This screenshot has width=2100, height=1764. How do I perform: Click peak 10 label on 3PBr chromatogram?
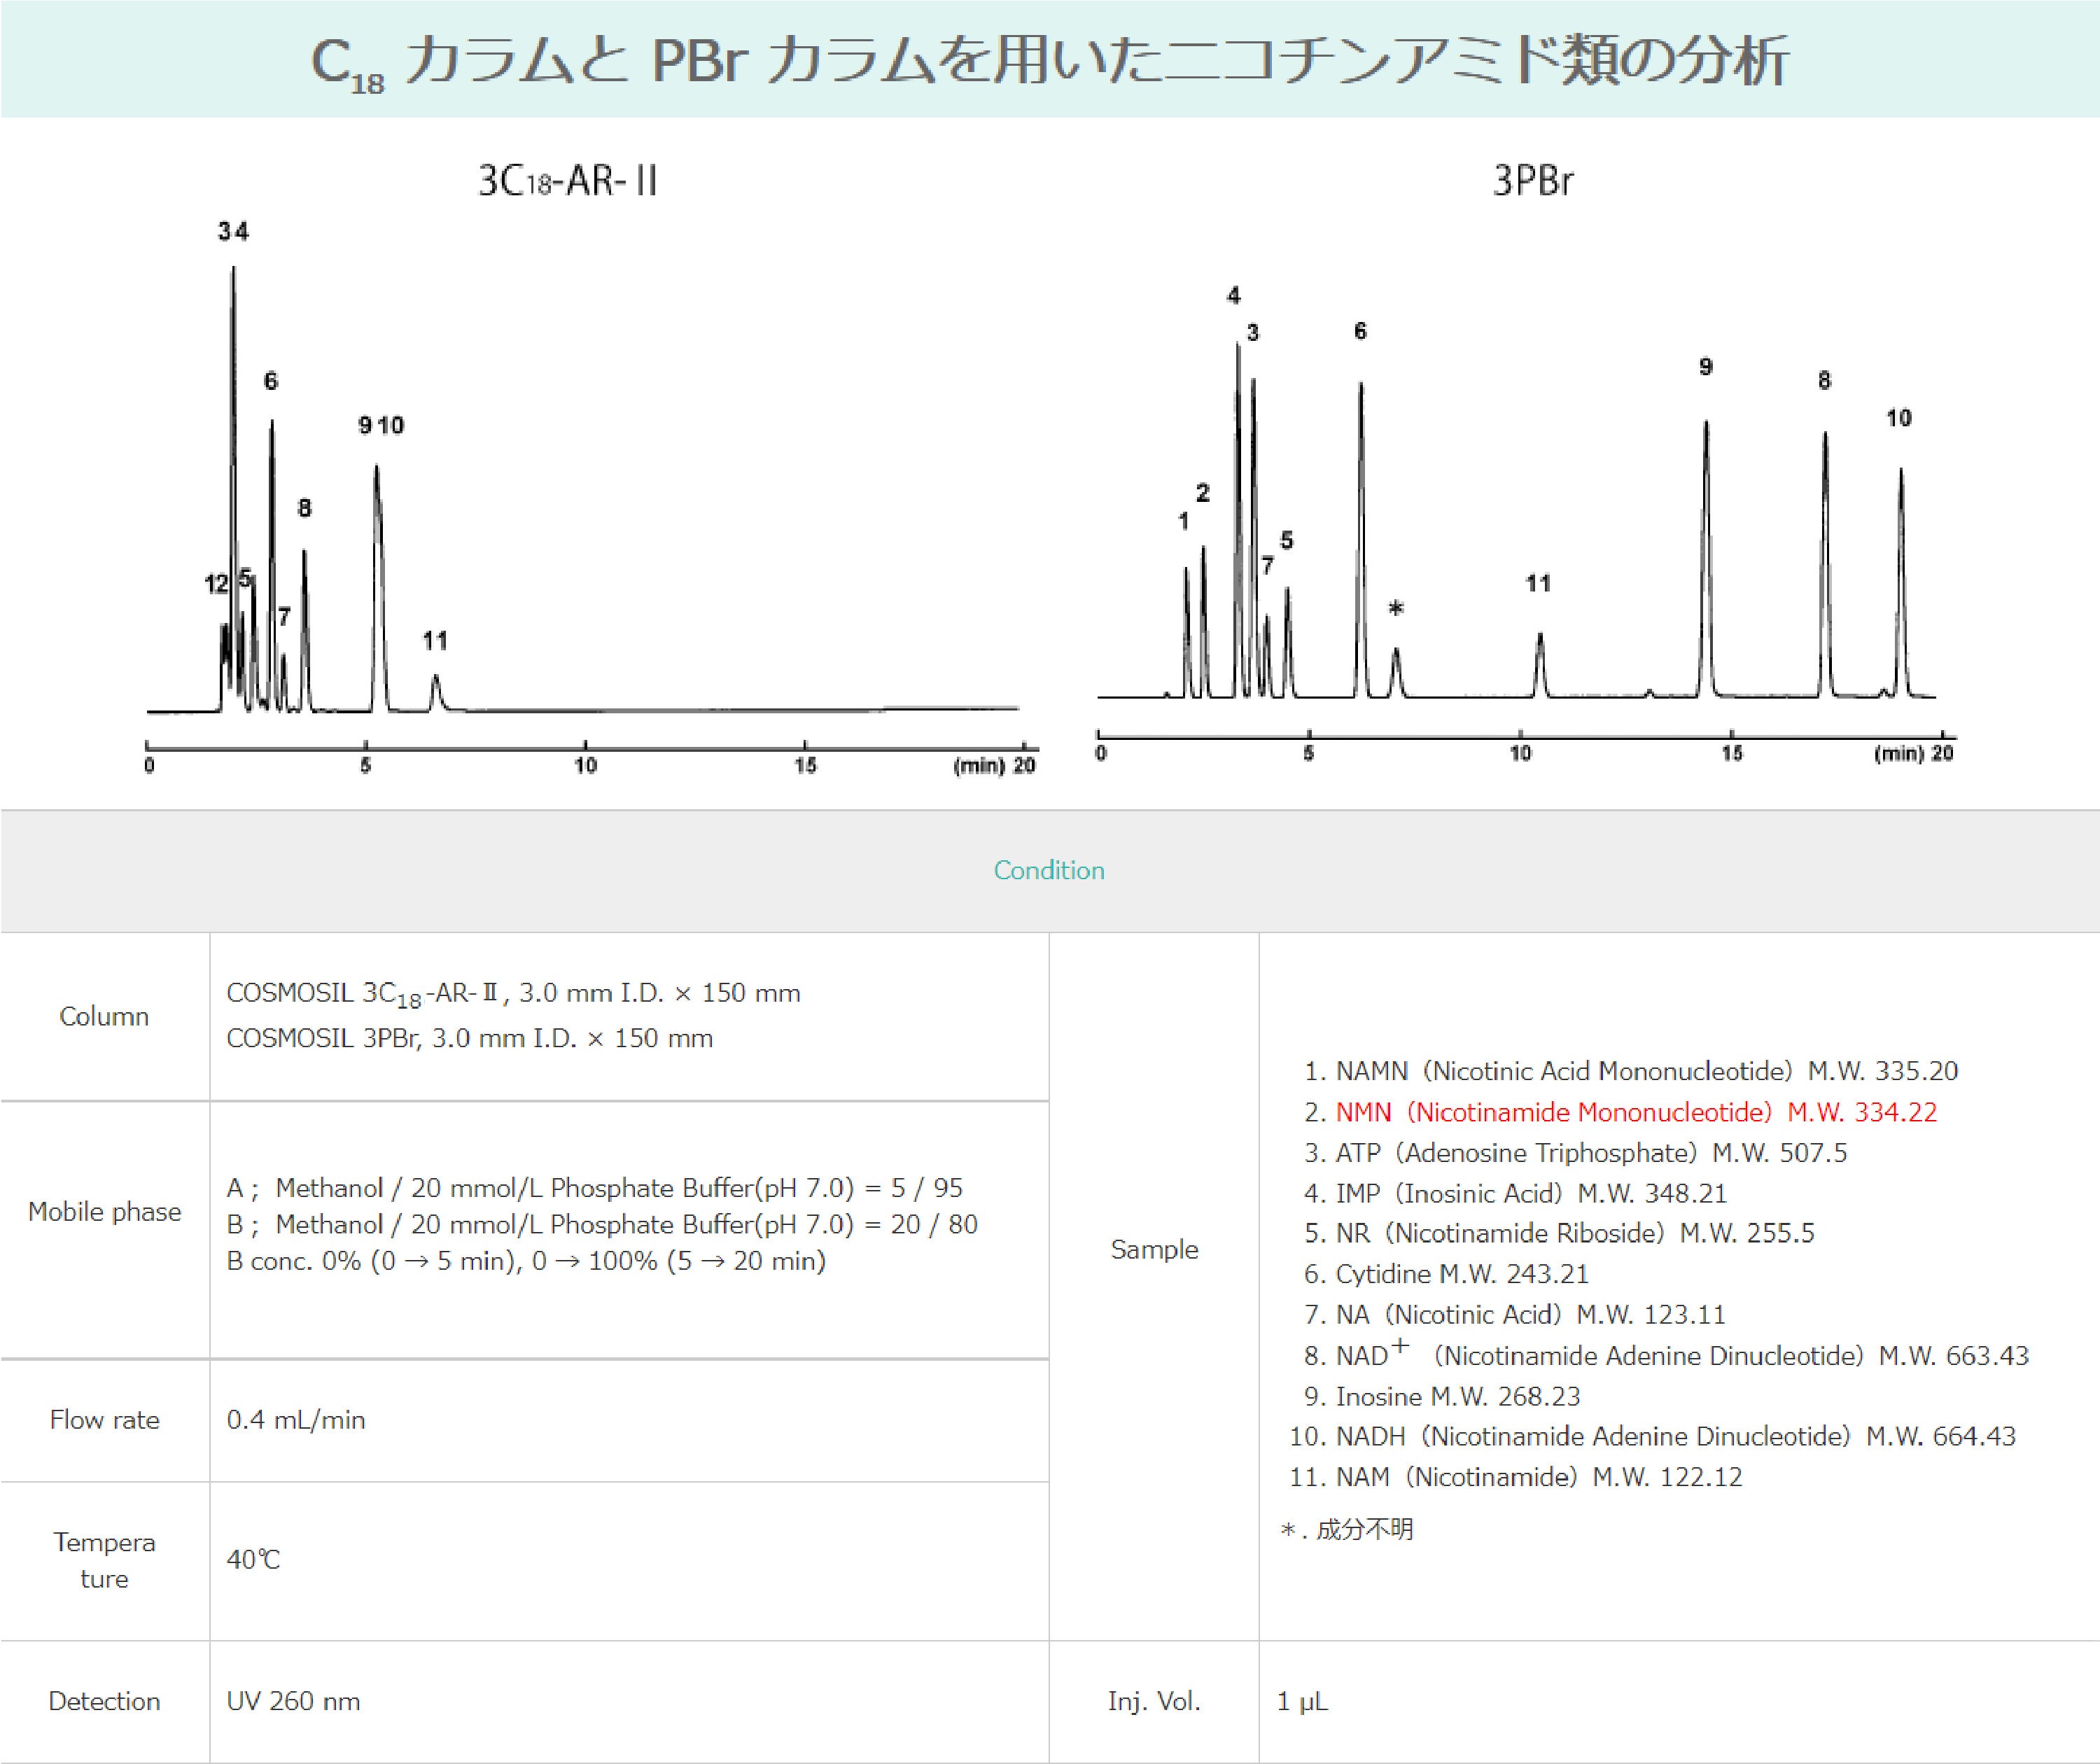click(1898, 419)
